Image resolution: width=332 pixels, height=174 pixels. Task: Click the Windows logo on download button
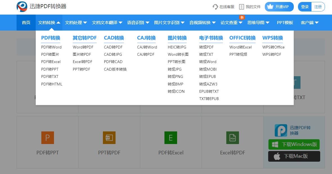point(275,144)
